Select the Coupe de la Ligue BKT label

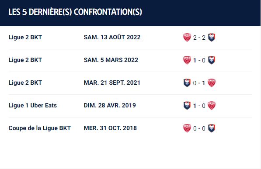tap(40, 128)
